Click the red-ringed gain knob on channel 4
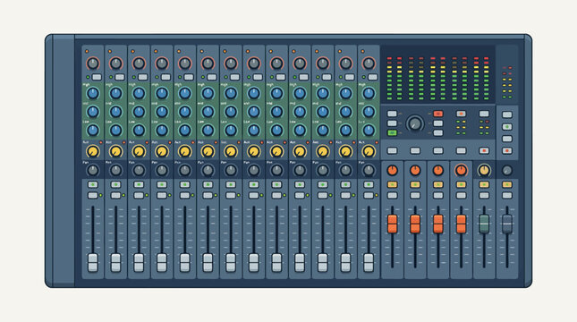Screen dimensions: 577x322 162,64
